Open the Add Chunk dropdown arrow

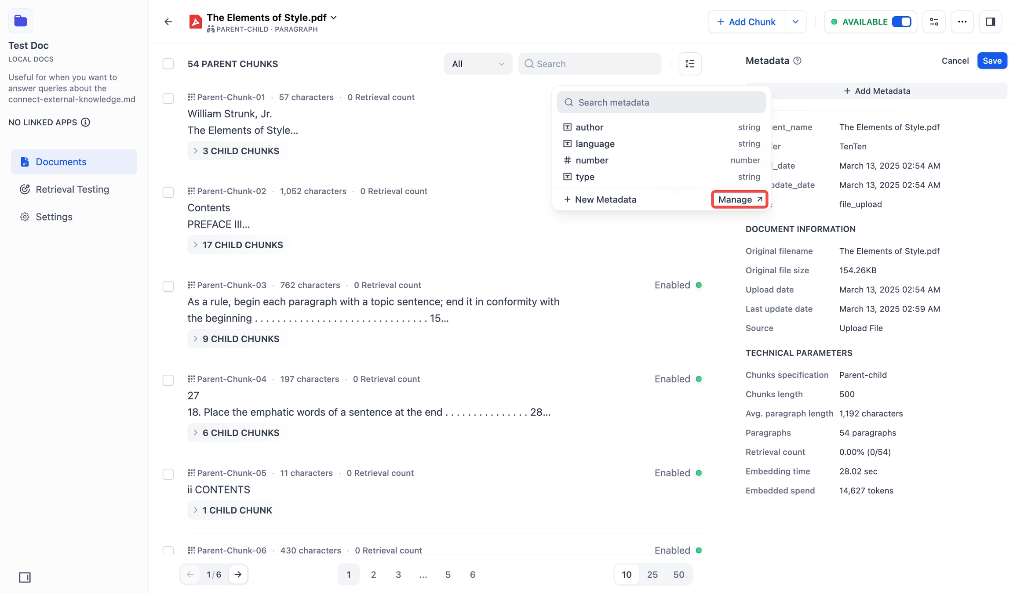click(x=795, y=22)
